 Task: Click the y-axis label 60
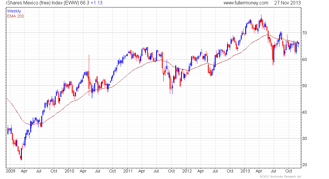pos(304,59)
